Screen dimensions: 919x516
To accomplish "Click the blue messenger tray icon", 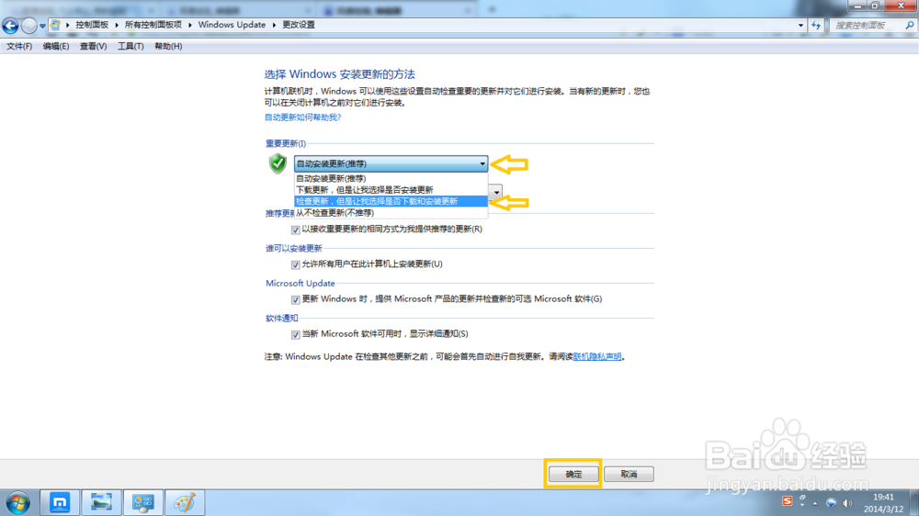I will point(831,503).
